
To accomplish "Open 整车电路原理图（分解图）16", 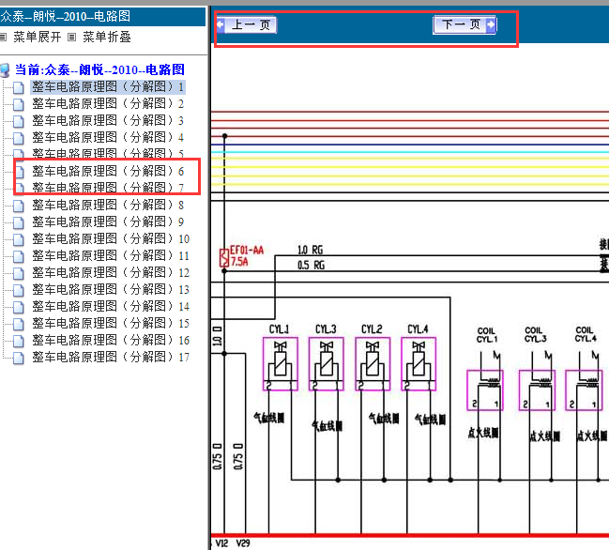I will 111,341.
